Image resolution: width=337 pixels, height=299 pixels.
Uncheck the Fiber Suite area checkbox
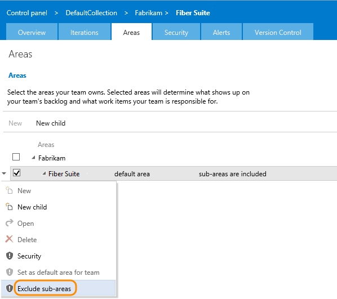coord(16,173)
